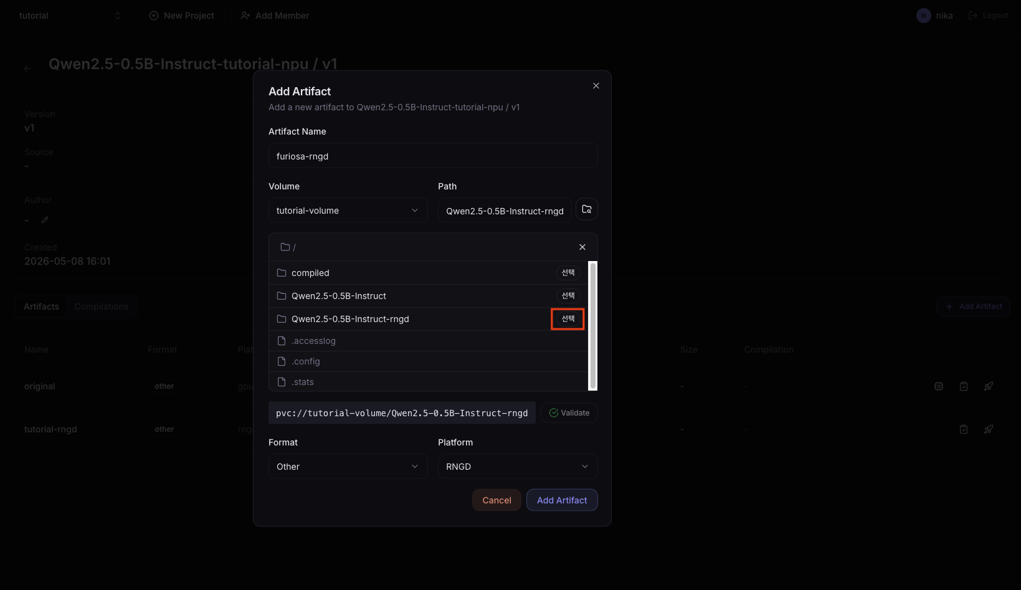The height and width of the screenshot is (590, 1021).
Task: Open the compiled folder row
Action: coord(429,273)
